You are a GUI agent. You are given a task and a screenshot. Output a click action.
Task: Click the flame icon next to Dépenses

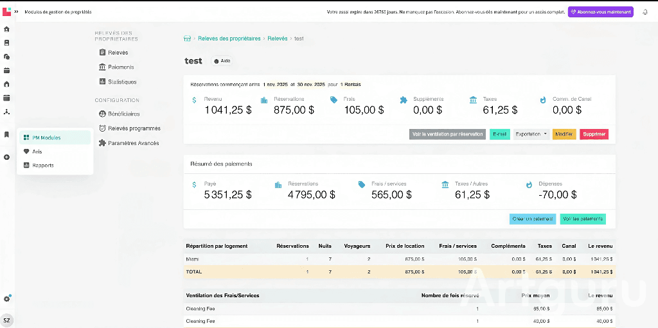pyautogui.click(x=529, y=185)
